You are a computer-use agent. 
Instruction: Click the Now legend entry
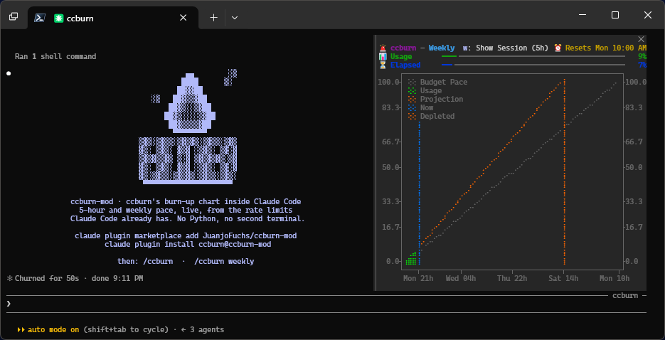pos(420,107)
